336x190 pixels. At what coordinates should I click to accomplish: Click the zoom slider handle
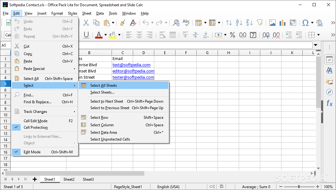click(x=299, y=187)
